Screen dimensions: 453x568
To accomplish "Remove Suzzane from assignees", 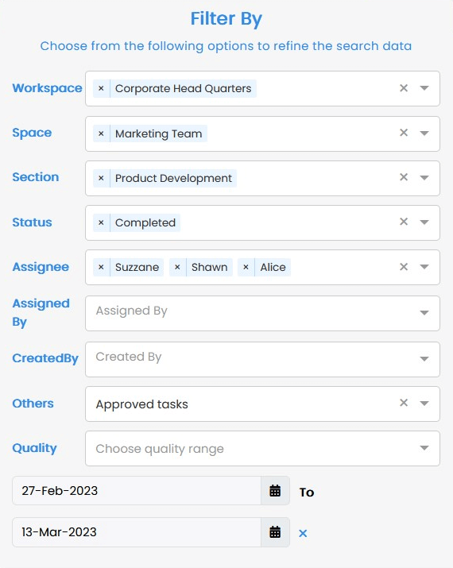I will click(101, 267).
